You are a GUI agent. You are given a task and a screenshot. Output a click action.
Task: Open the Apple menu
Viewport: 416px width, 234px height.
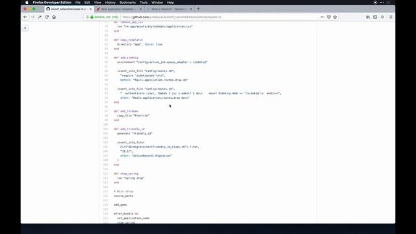coord(27,3)
